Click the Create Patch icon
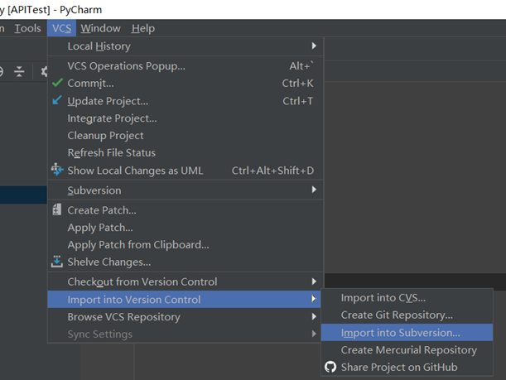The width and height of the screenshot is (506, 380). (57, 209)
